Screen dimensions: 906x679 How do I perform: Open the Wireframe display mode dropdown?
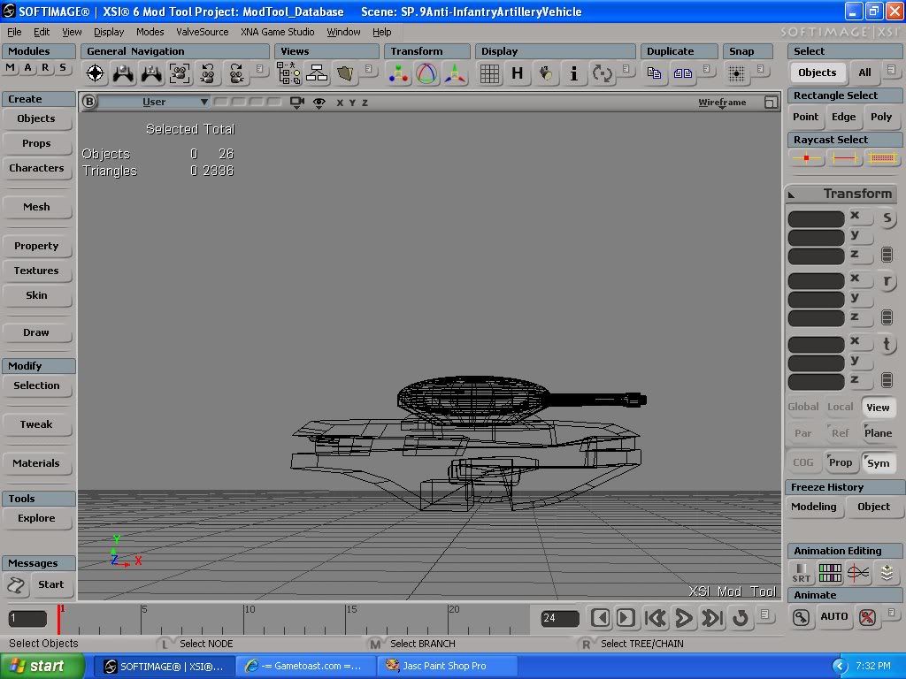click(722, 103)
